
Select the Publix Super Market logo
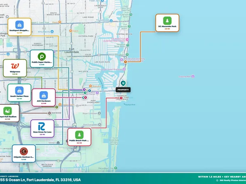(42, 57)
